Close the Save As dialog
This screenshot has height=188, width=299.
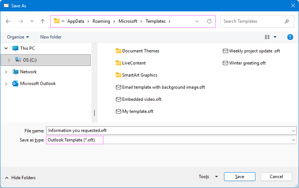click(293, 5)
